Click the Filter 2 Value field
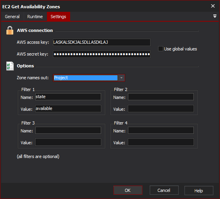The height and width of the screenshot is (199, 220). point(161,108)
